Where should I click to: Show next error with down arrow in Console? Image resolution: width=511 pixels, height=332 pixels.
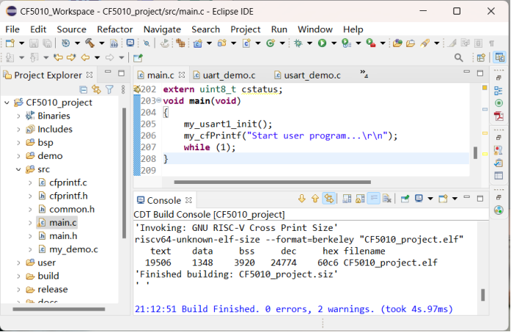click(301, 199)
